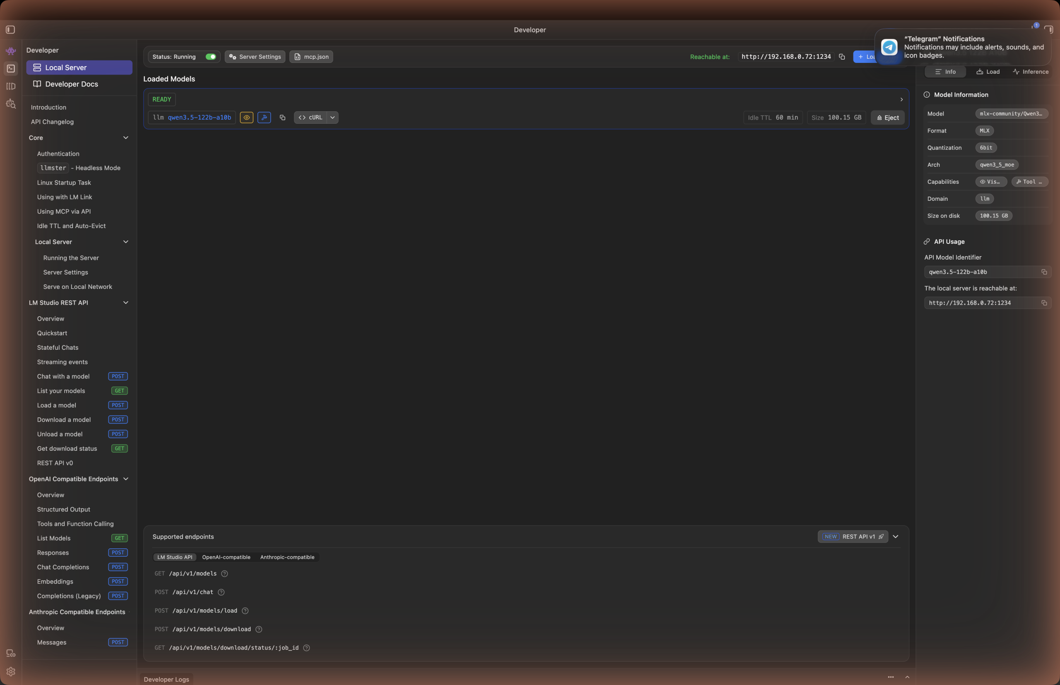The height and width of the screenshot is (685, 1060).
Task: Toggle the server Status Running switch
Action: pyautogui.click(x=211, y=57)
